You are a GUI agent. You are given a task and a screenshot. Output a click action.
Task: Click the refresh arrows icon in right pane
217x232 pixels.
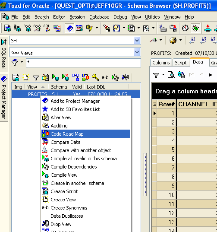pyautogui.click(x=192, y=40)
